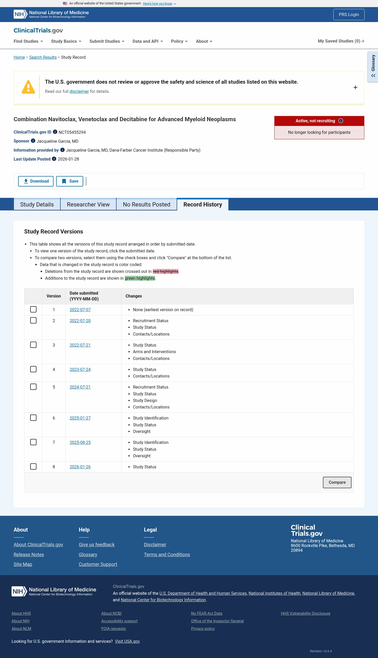Image resolution: width=378 pixels, height=658 pixels.
Task: Check the box for version 4
Action: (33, 369)
